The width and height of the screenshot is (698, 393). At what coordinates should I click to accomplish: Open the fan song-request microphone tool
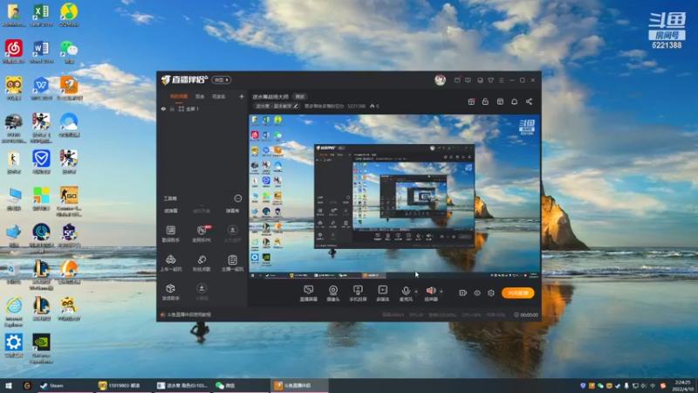coord(202,263)
